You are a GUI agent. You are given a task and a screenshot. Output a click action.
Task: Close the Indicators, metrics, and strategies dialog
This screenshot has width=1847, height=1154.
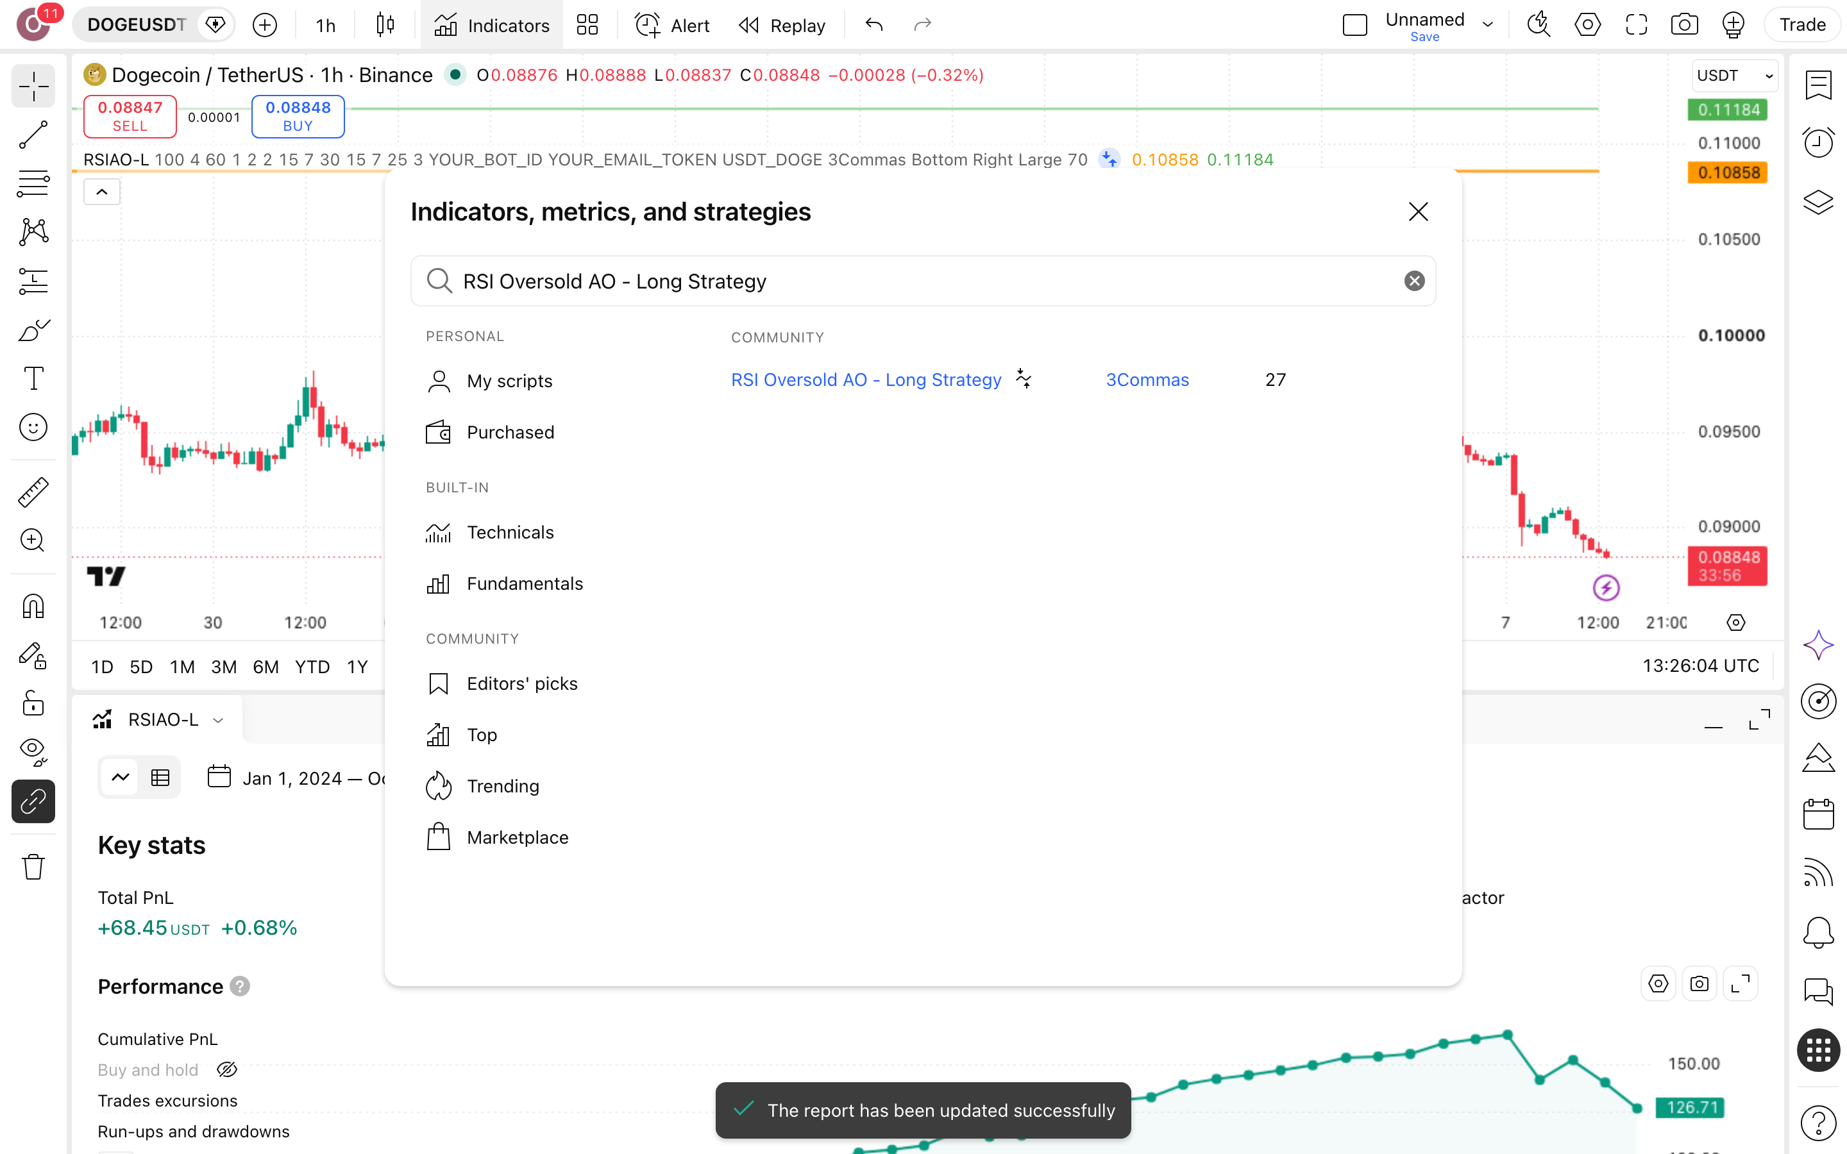tap(1418, 212)
